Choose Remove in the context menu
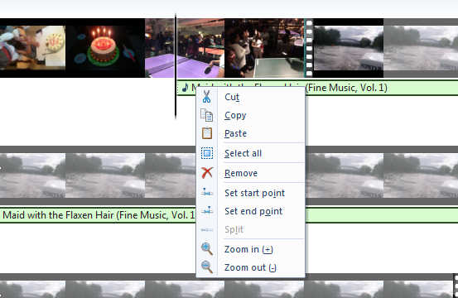This screenshot has width=458, height=298. pyautogui.click(x=250, y=173)
